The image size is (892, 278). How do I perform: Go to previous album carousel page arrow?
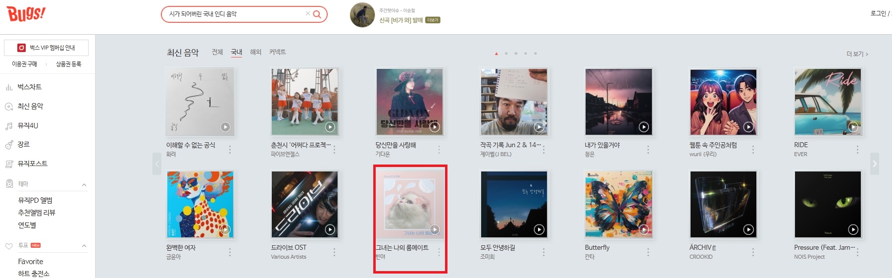click(157, 164)
